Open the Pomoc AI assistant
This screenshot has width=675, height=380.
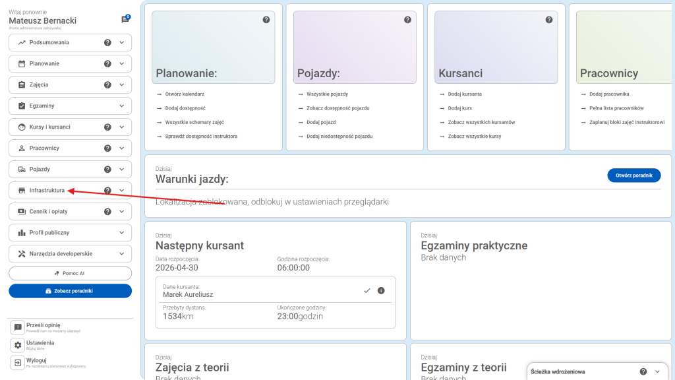(x=70, y=273)
